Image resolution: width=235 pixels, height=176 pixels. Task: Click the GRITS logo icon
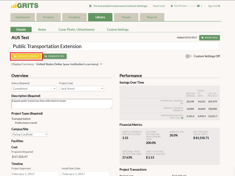14,5
